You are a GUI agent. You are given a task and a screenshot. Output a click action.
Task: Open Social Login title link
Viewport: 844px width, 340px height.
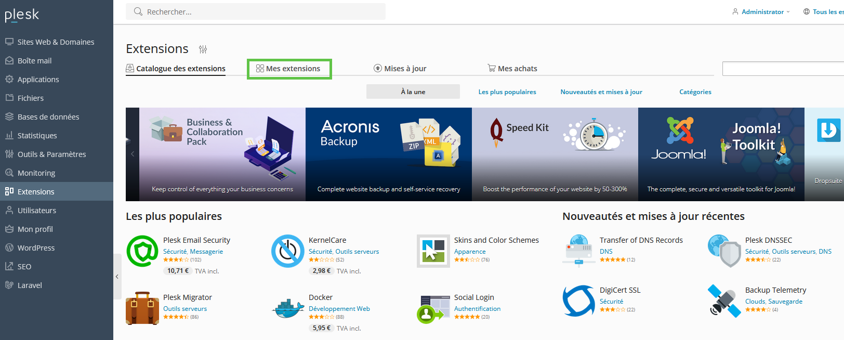[x=474, y=297]
